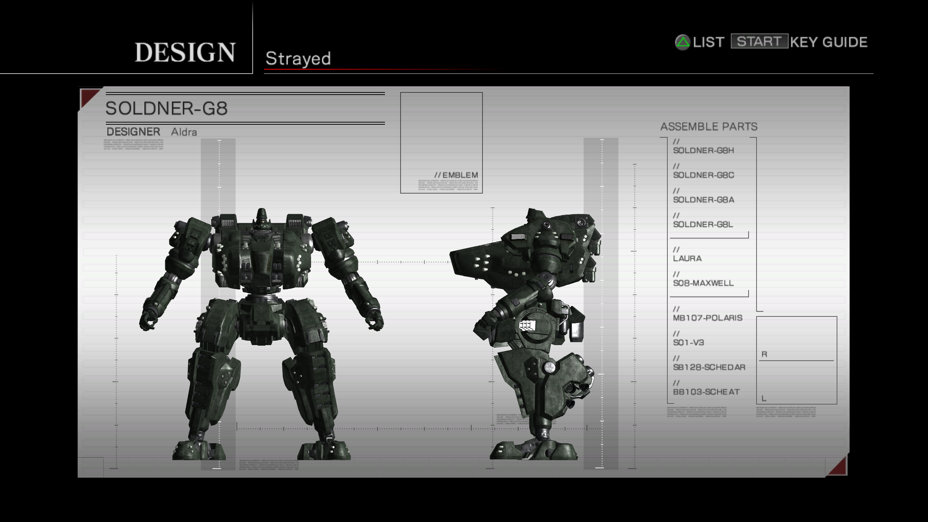Select the S08-MAXWELL part entry
The width and height of the screenshot is (928, 522).
point(703,283)
